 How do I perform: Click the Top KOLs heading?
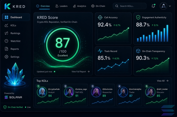pos(42,81)
